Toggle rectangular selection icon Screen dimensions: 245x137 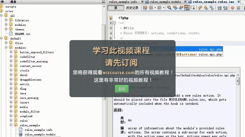point(193,8)
